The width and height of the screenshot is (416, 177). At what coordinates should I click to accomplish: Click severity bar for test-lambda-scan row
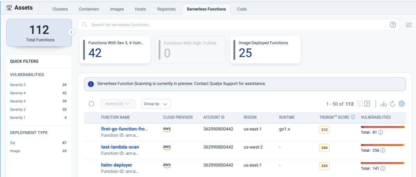[x=383, y=145]
